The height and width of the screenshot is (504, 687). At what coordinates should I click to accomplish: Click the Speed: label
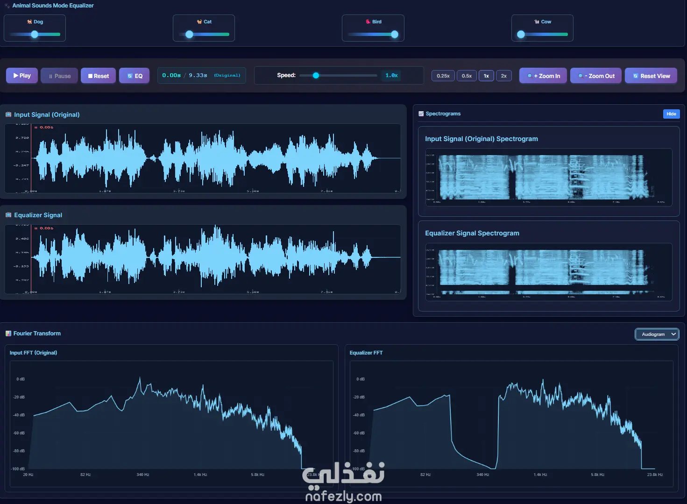pyautogui.click(x=286, y=75)
